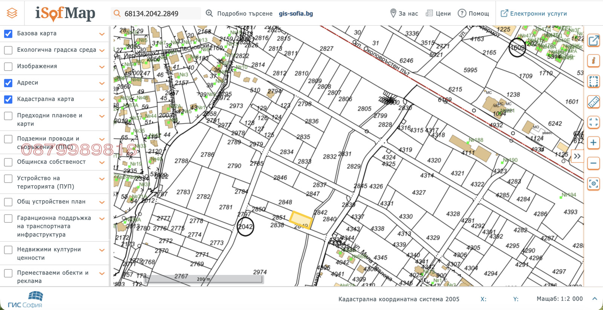Click the locate position target icon
Image resolution: width=603 pixels, height=310 pixels.
(x=594, y=184)
